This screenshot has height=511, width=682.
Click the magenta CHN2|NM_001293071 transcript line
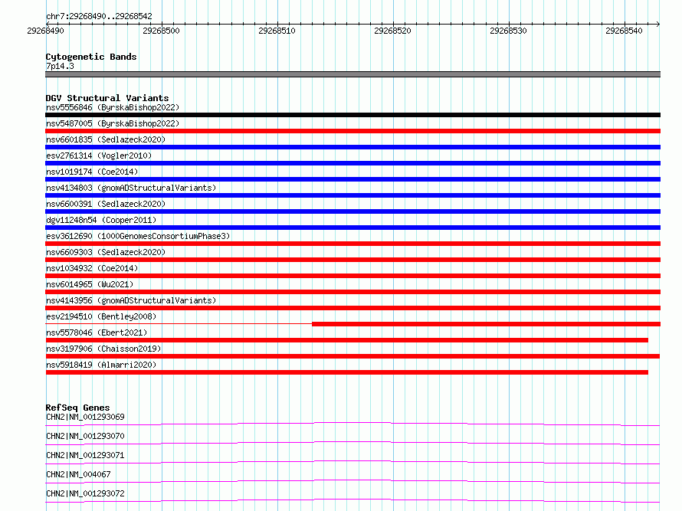pyautogui.click(x=352, y=462)
